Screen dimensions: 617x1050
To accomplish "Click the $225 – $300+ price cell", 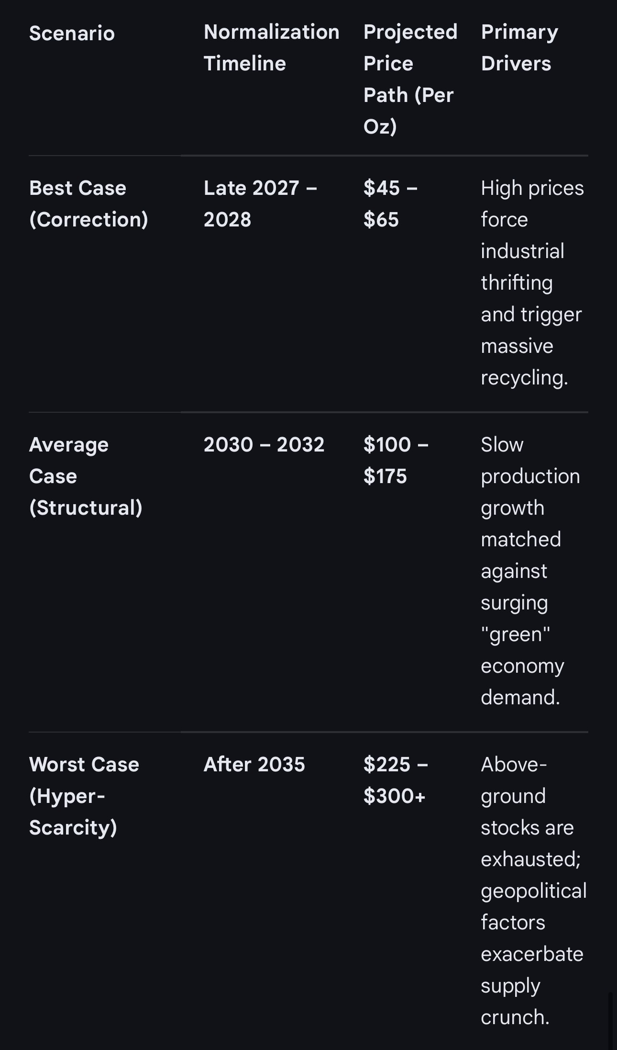I will [x=395, y=780].
